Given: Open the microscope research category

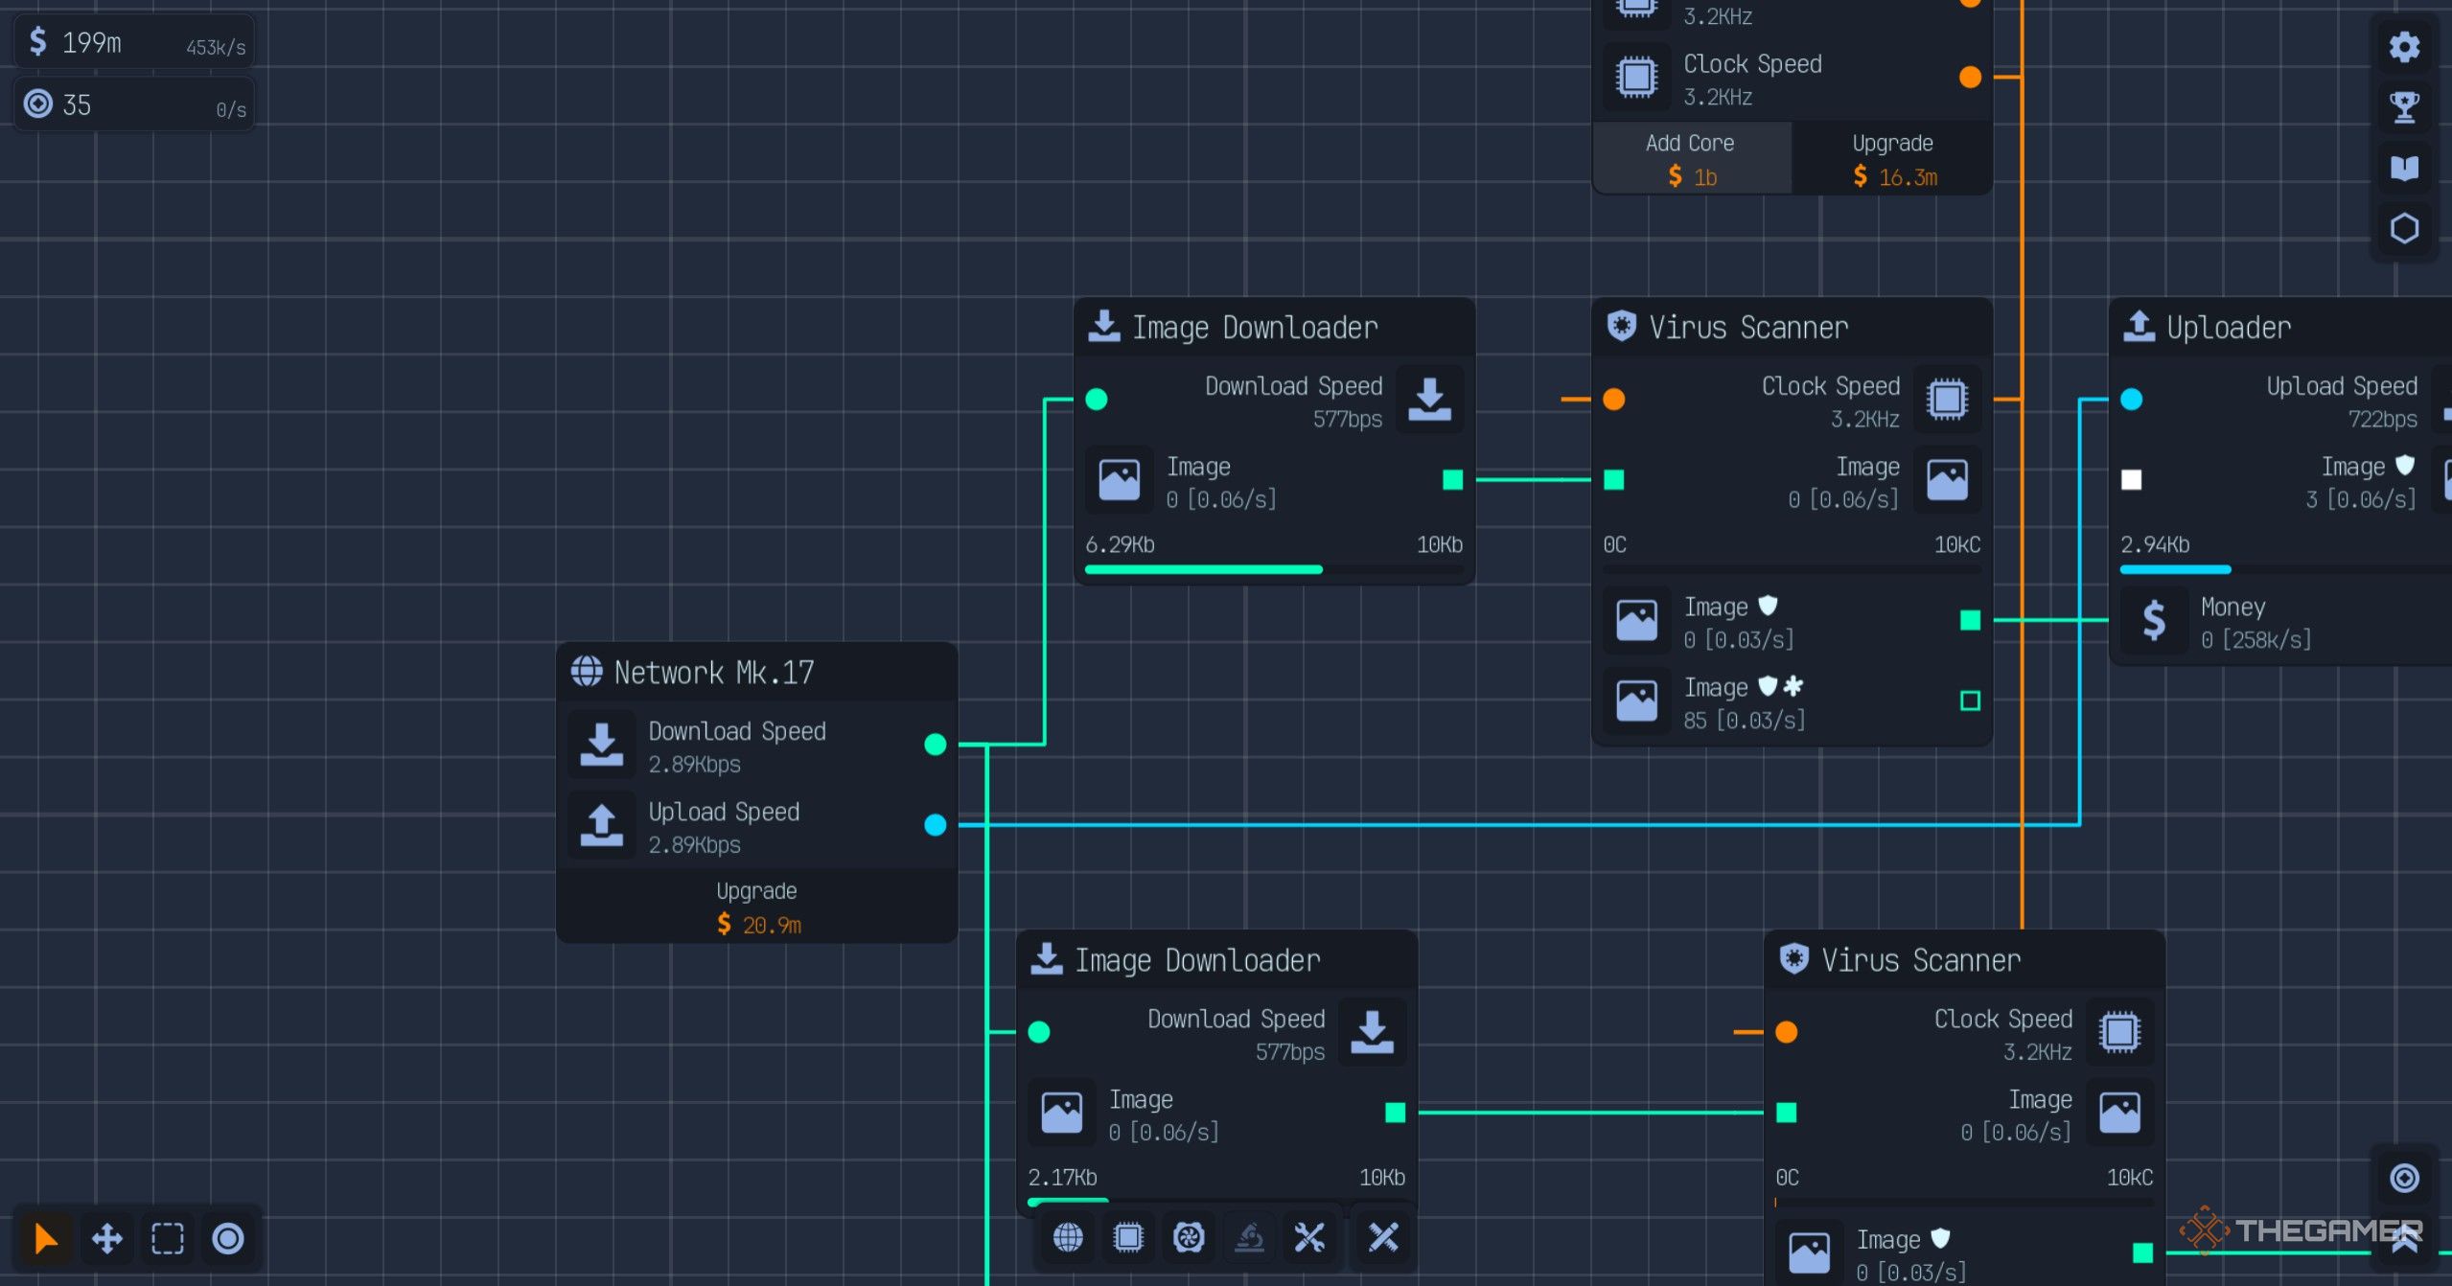Looking at the screenshot, I should tap(1249, 1237).
